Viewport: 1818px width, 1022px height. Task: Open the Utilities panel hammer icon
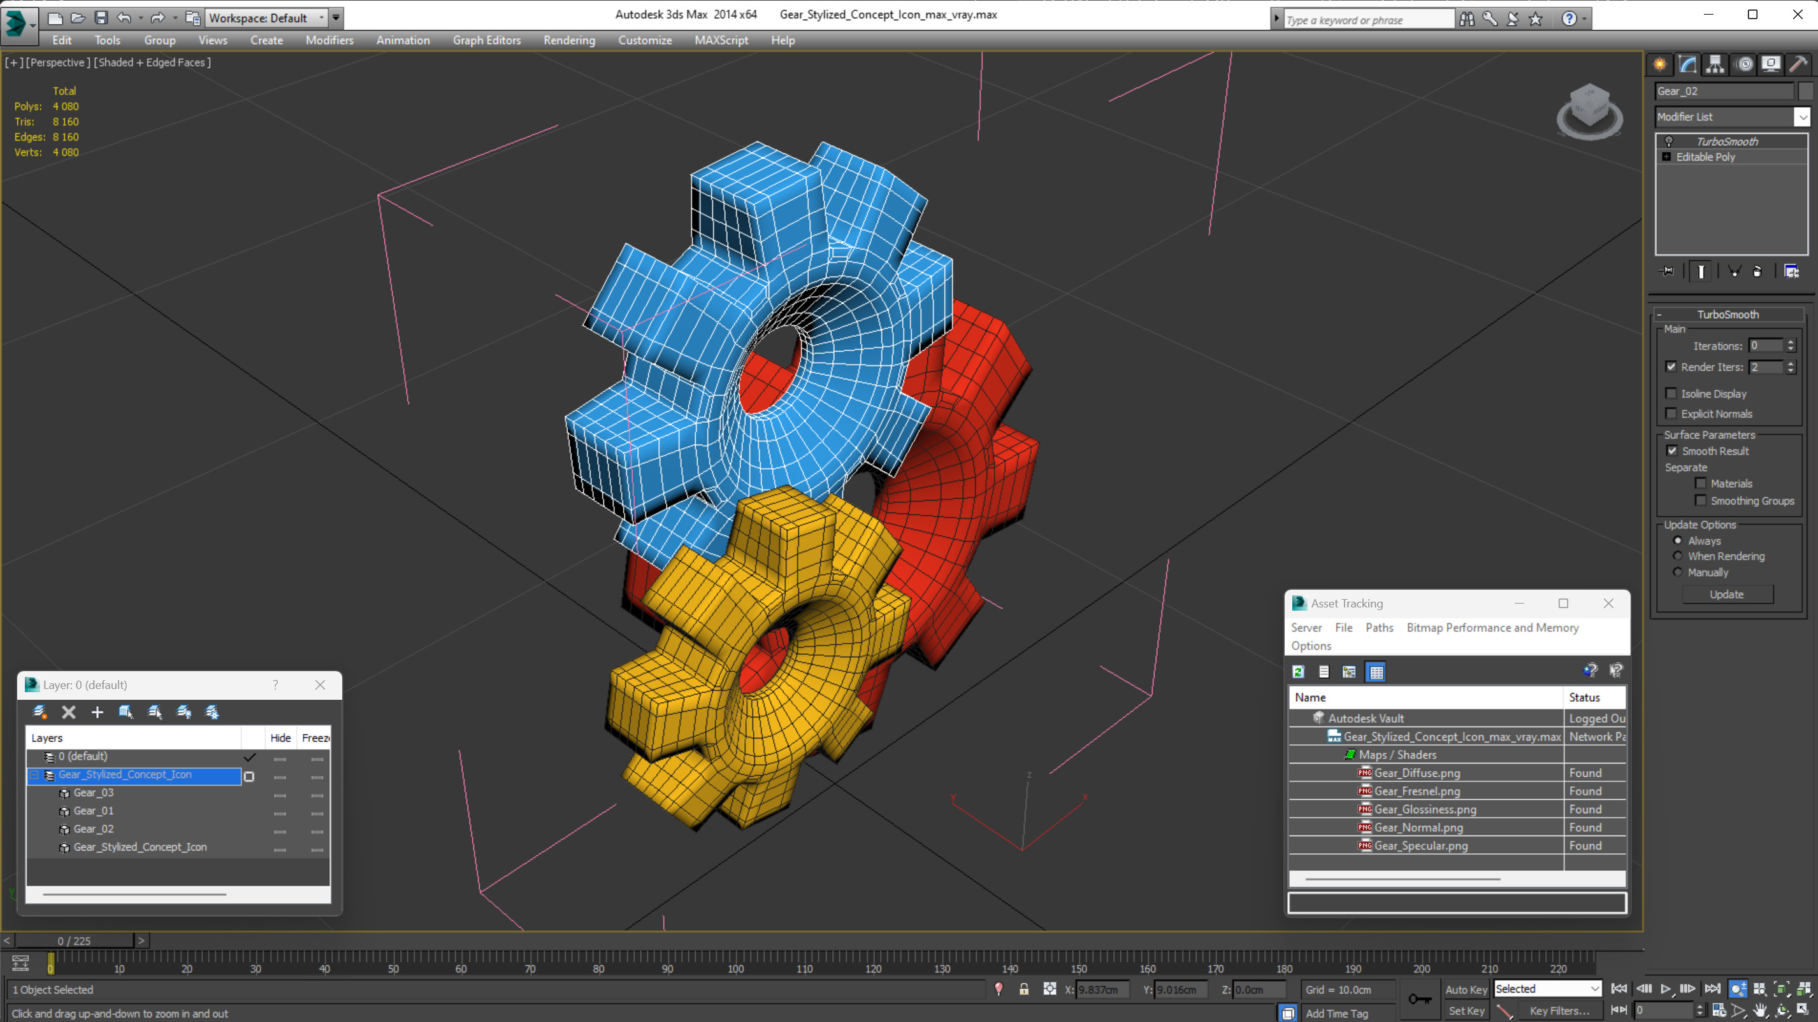coord(1798,64)
